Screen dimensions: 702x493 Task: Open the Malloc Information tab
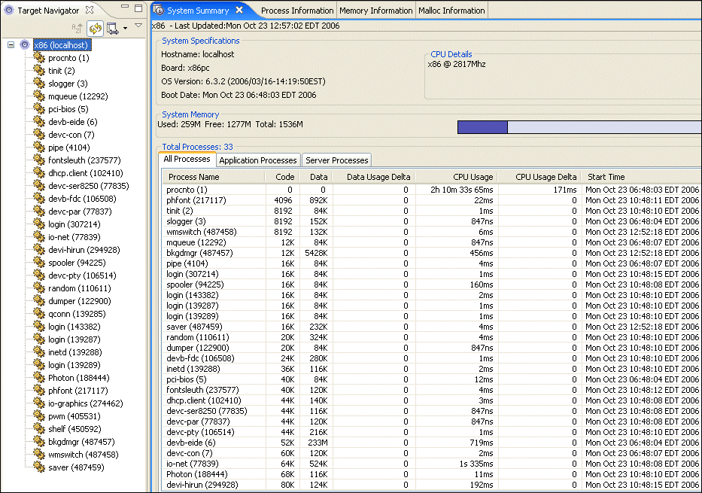click(x=452, y=11)
